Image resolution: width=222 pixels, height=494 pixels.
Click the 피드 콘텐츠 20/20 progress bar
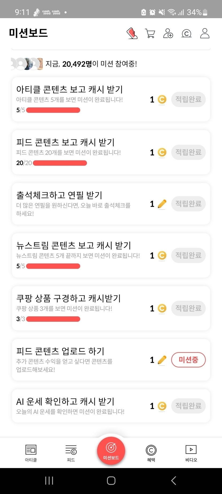[60, 163]
